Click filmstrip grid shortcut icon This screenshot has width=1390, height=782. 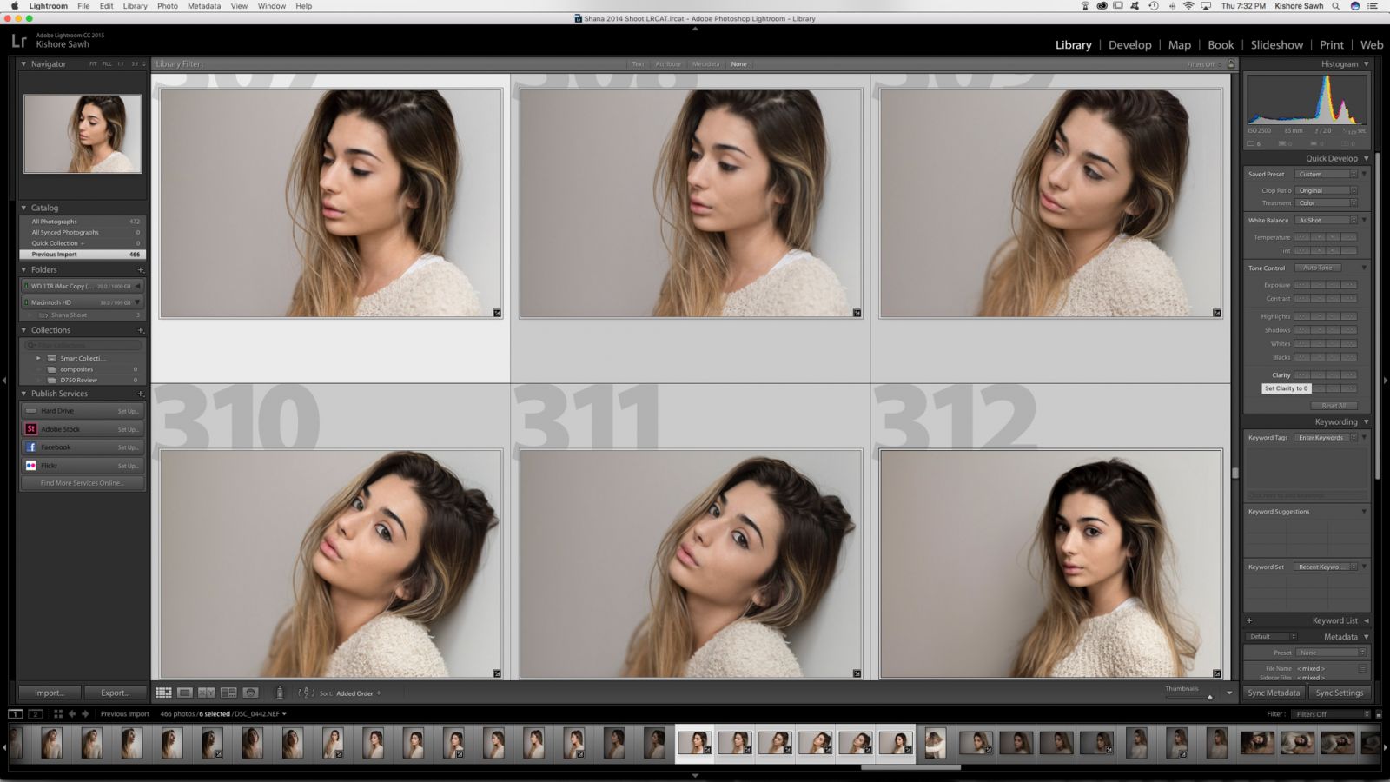click(x=58, y=714)
